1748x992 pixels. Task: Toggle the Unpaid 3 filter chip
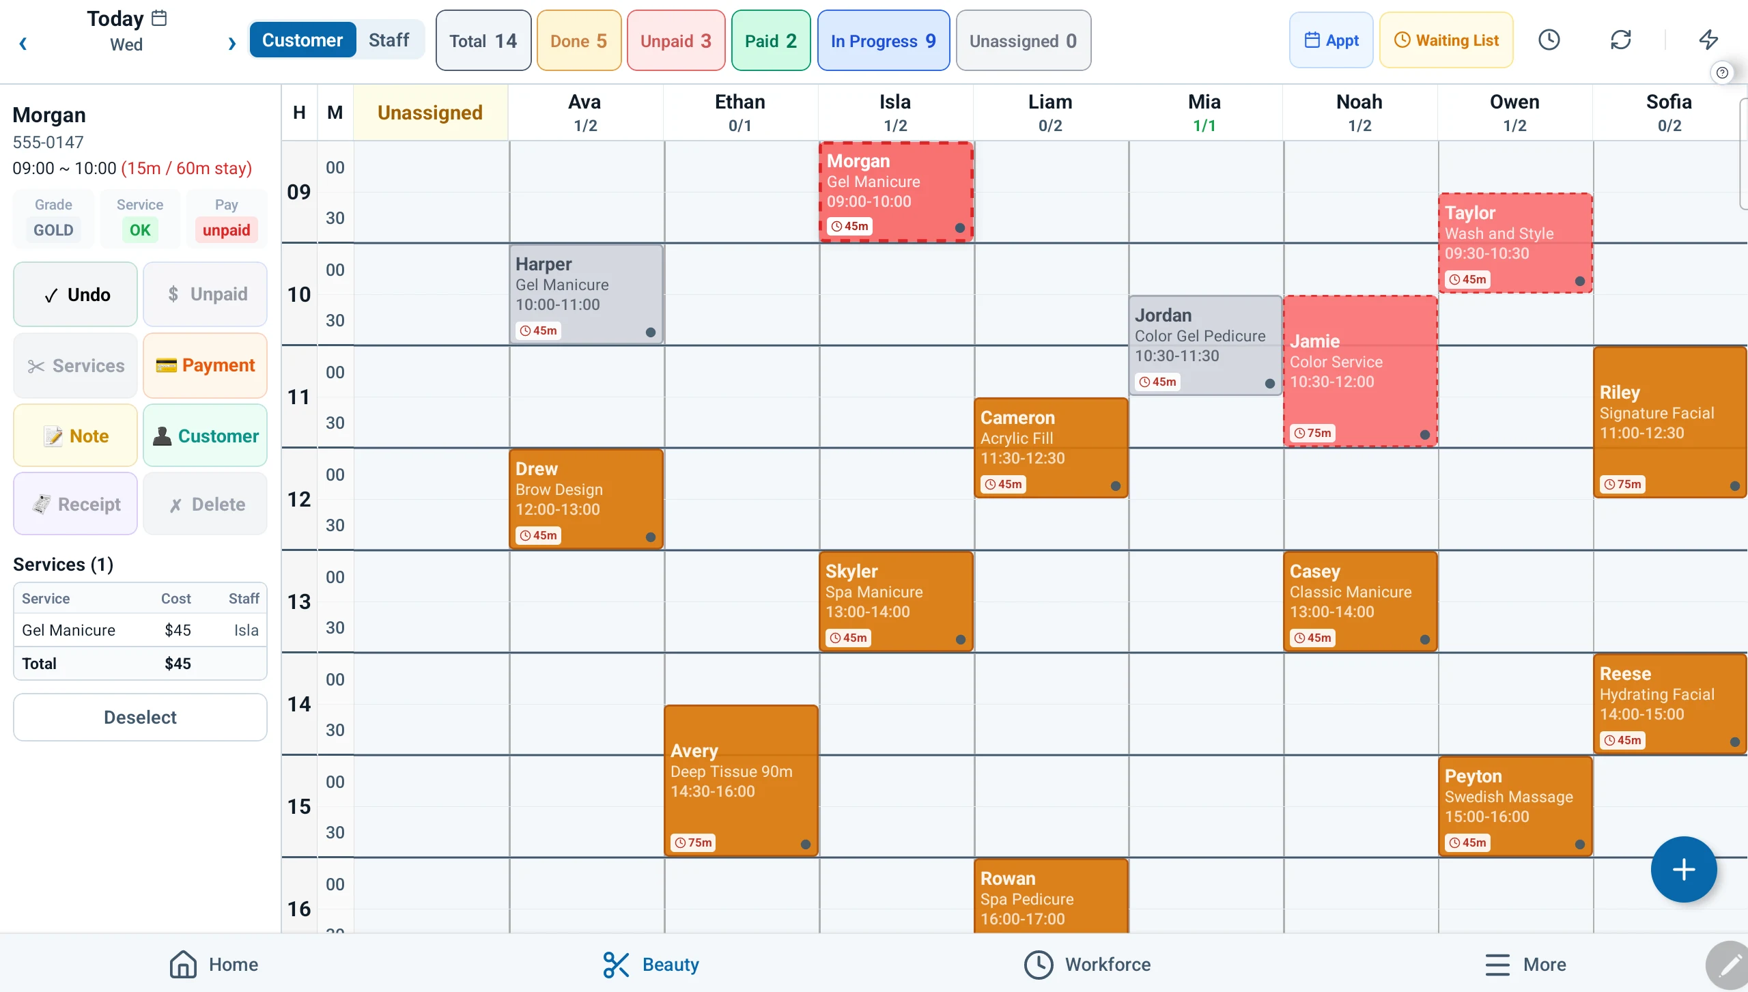676,40
